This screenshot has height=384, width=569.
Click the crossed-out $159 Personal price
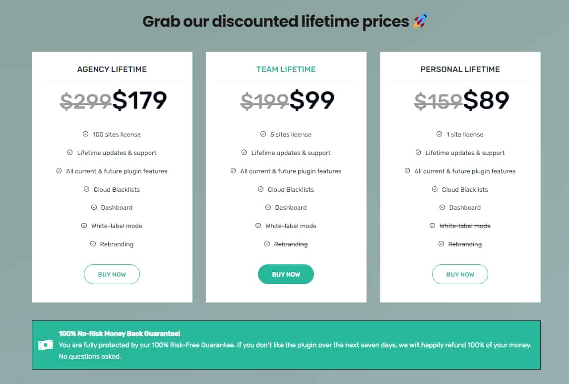(x=439, y=101)
